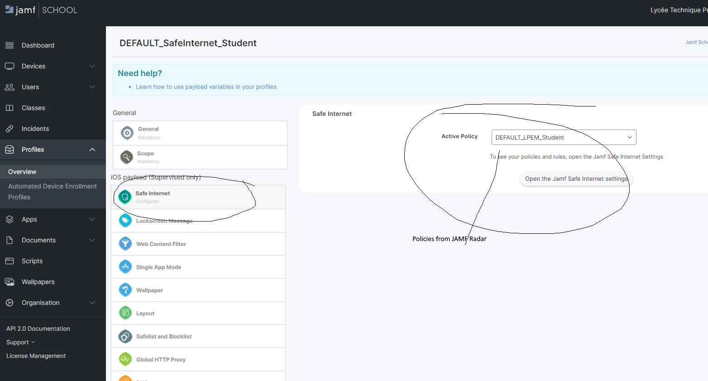The width and height of the screenshot is (708, 381).
Task: Click the Wallpapers picture icon
Action: [10, 282]
